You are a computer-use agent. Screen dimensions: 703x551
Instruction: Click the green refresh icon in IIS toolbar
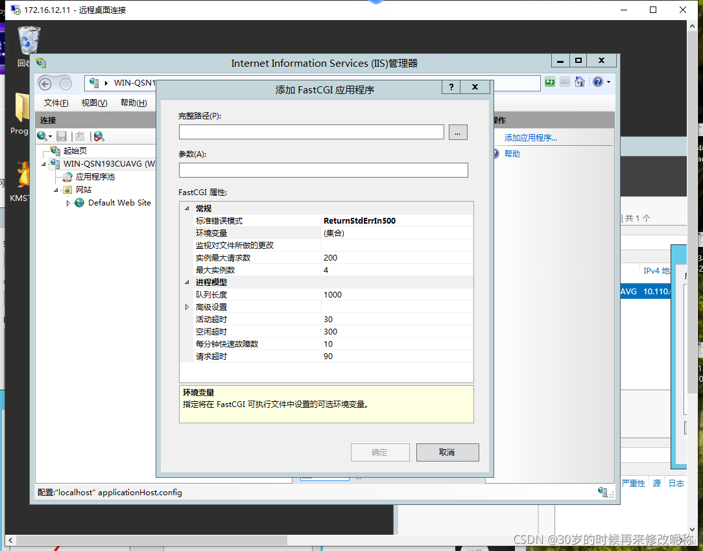(550, 82)
